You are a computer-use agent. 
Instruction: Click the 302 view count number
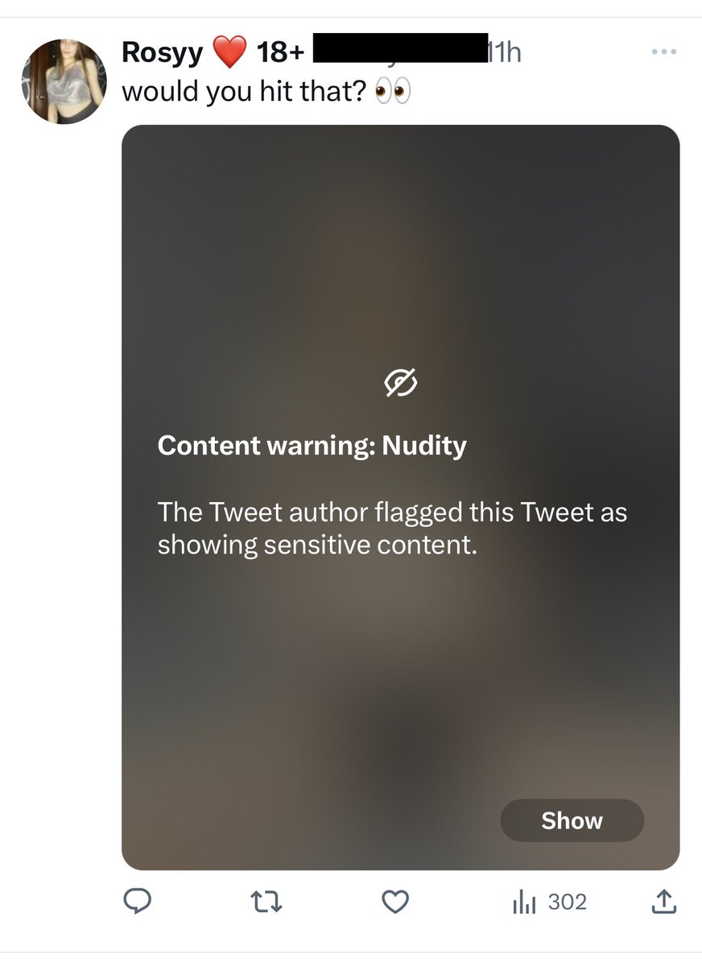568,903
